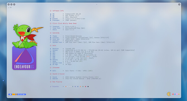Click the large Pac-Man icon in the right prompt
The height and width of the screenshot is (101, 187).
point(169,94)
